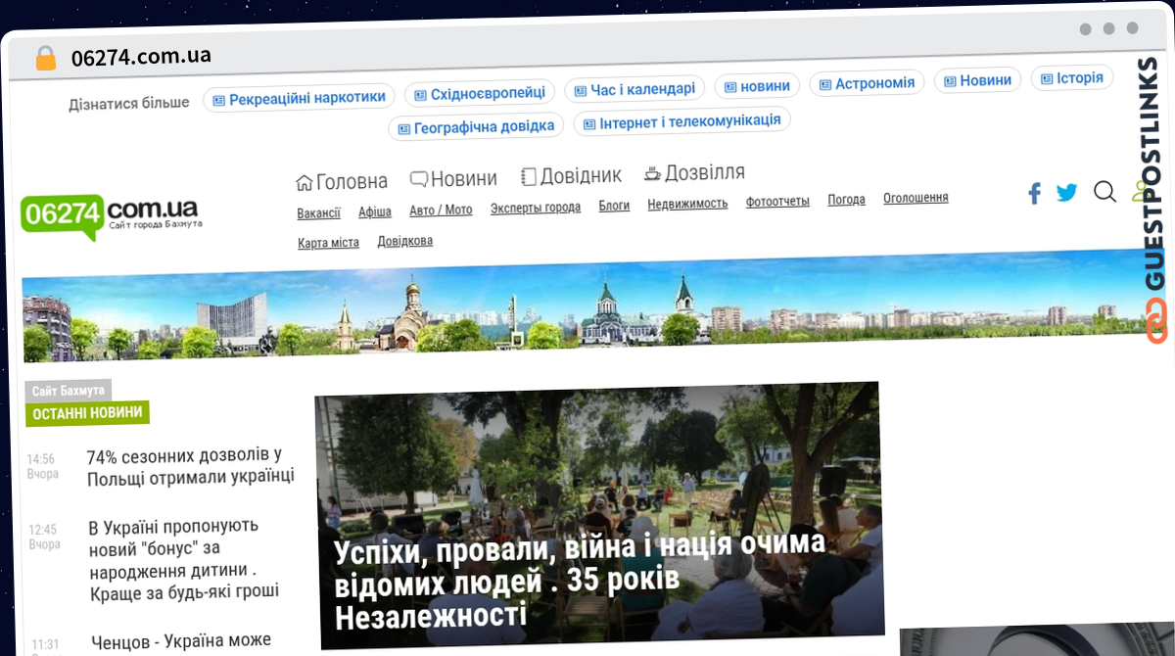
Task: Open news about 74% сезонних дозволів
Action: [190, 466]
